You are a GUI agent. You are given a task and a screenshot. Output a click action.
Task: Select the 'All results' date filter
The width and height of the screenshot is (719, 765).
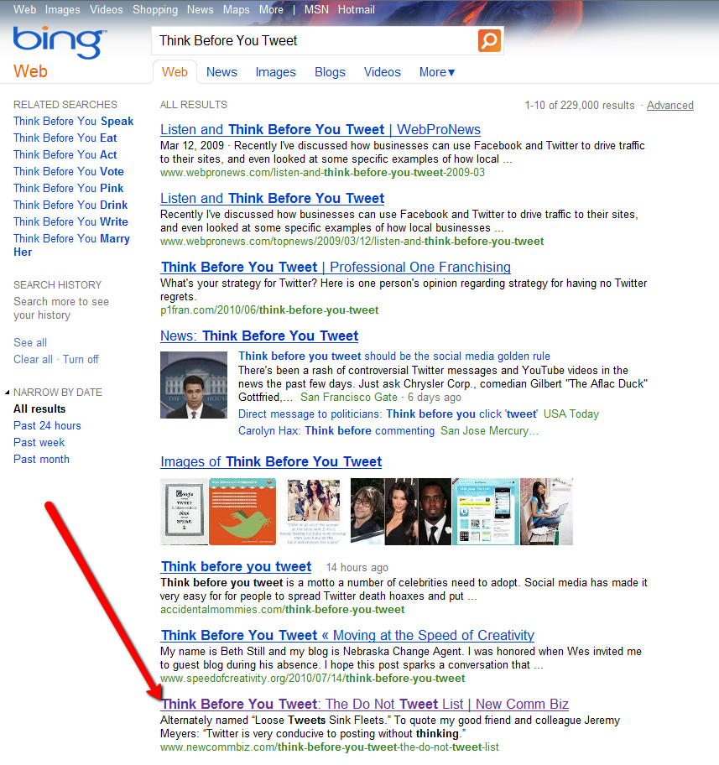(x=39, y=409)
